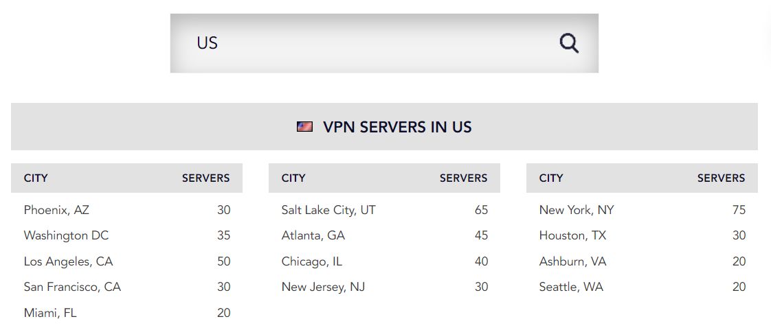Click SERVERS header above New York count

pyautogui.click(x=722, y=178)
